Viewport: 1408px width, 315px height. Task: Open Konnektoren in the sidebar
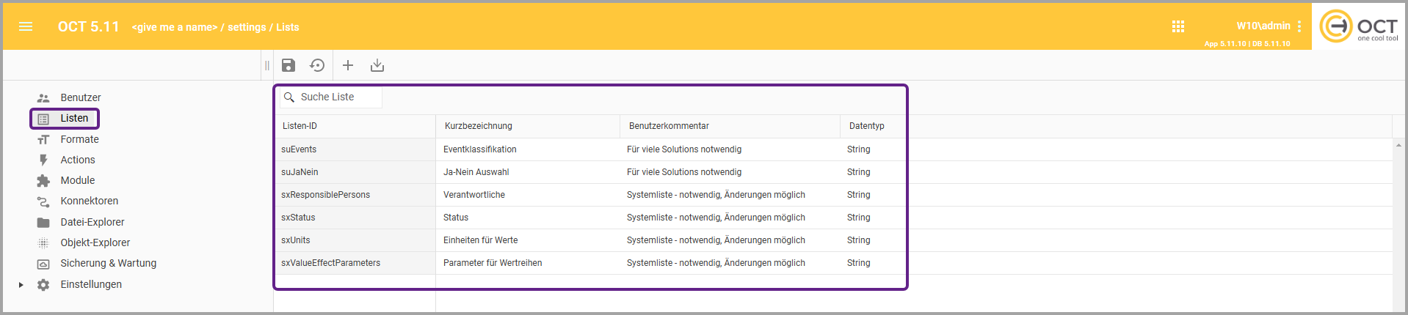[x=89, y=201]
